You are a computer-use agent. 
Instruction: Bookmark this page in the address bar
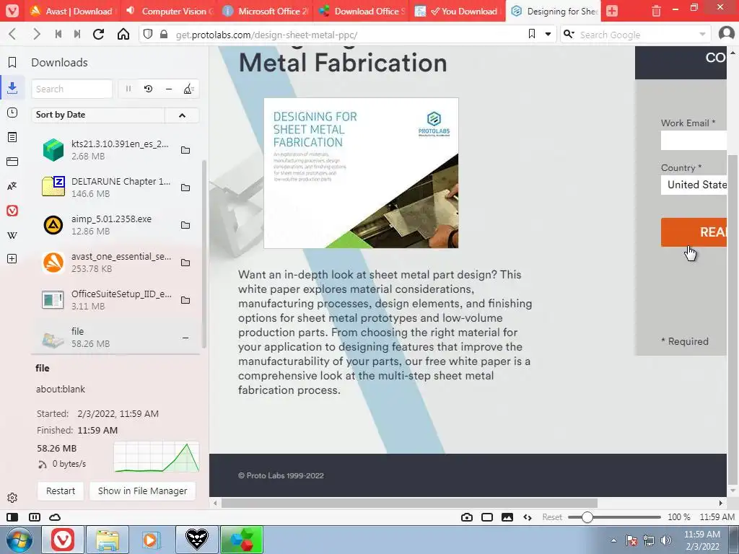point(532,34)
